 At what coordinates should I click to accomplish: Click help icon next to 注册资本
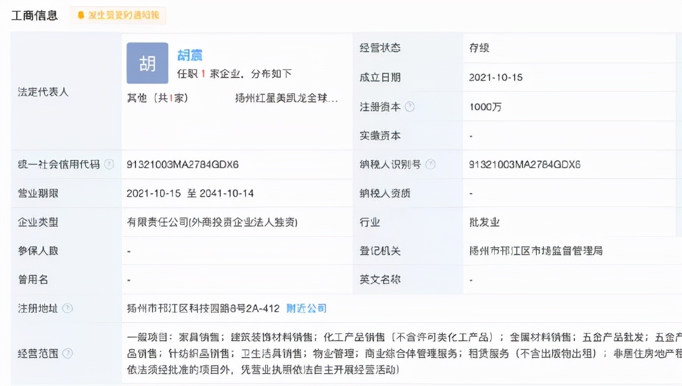tap(410, 107)
